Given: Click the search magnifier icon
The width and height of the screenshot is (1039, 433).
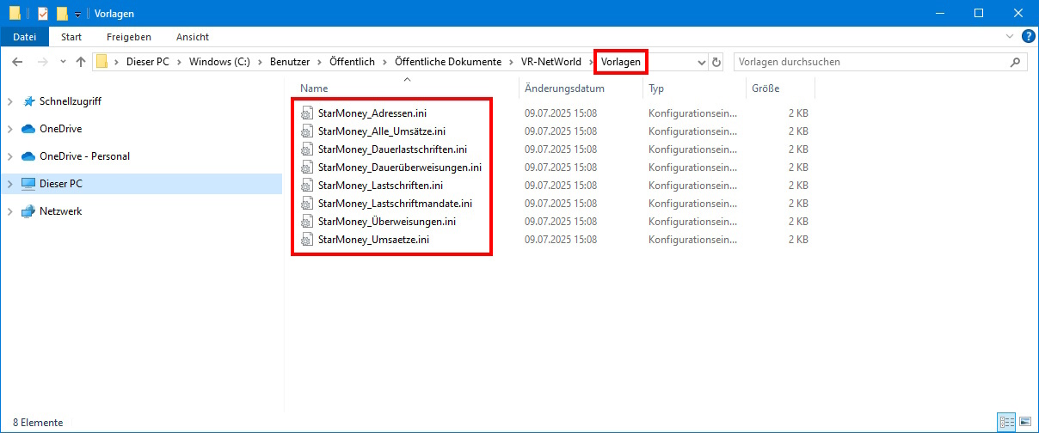Looking at the screenshot, I should [1016, 62].
